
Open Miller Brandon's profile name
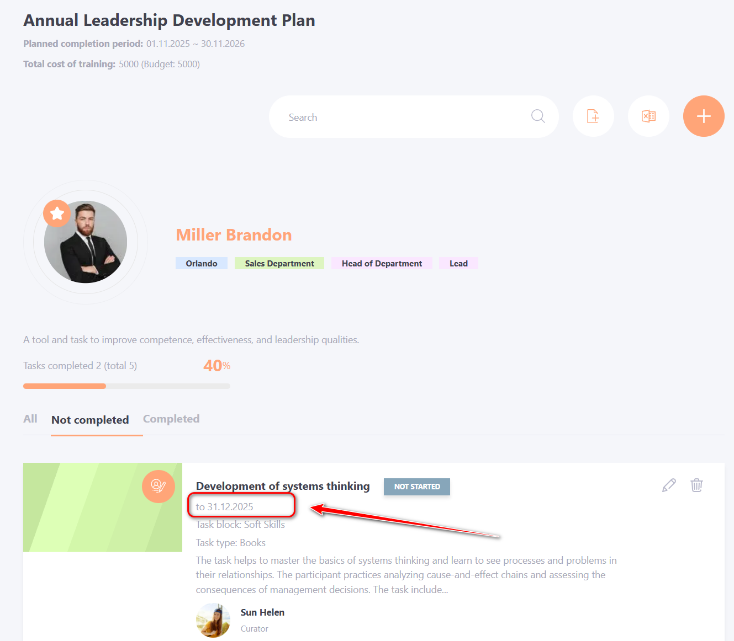[234, 235]
